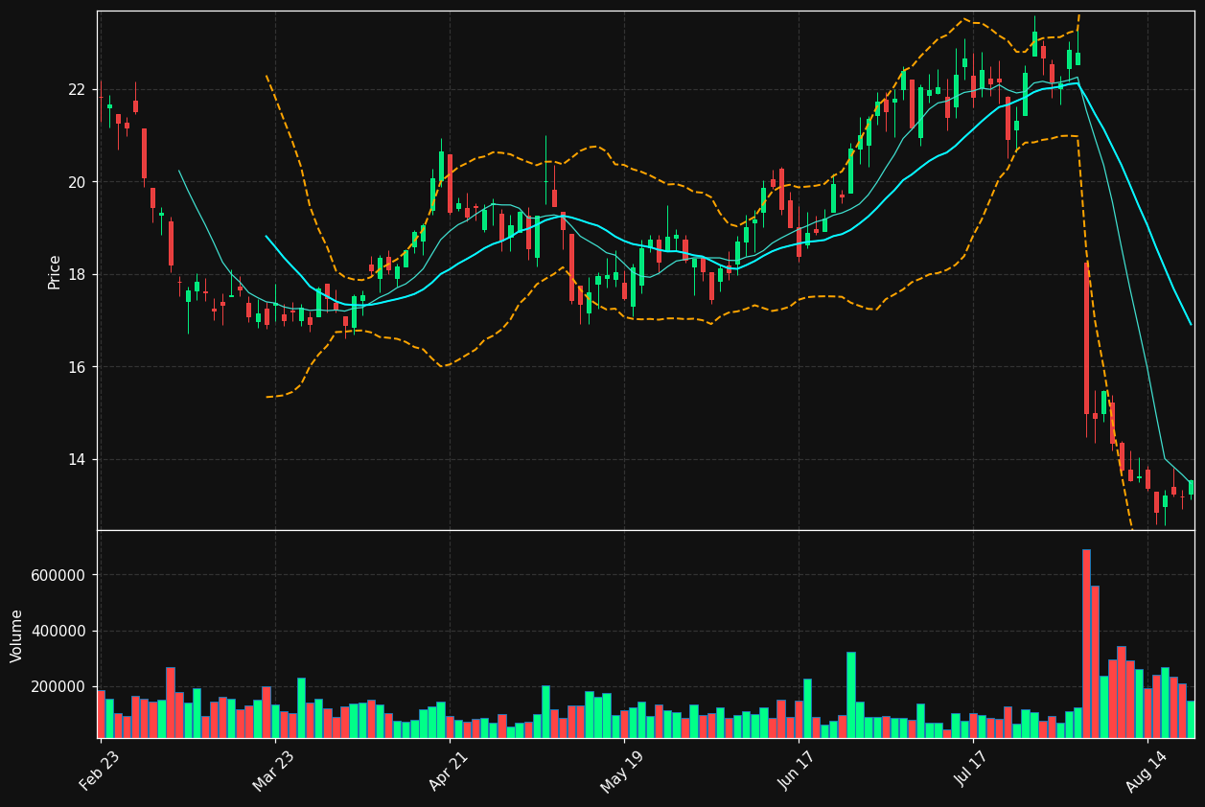Click the 'May 19' date label
Image resolution: width=1205 pixels, height=807 pixels.
624,770
